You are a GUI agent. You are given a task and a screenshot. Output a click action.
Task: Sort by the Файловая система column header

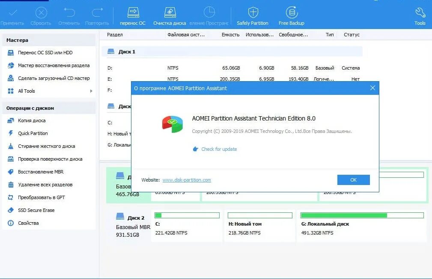[x=186, y=35]
